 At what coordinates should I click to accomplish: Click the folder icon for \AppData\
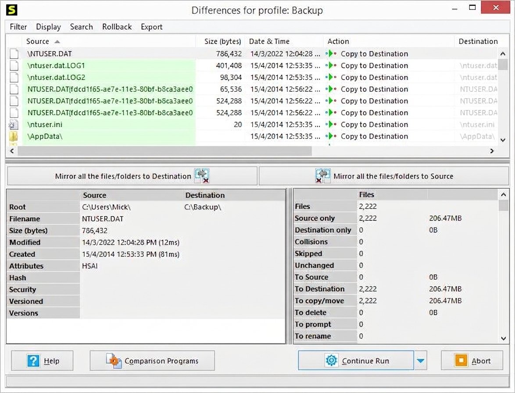tap(14, 136)
